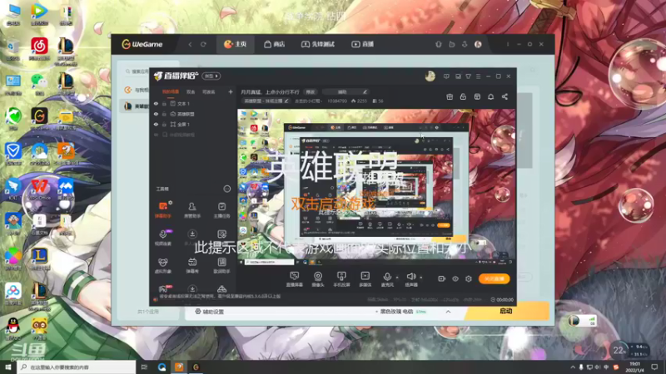Select the 全屏 1 source row
666x374 pixels.
(193, 124)
